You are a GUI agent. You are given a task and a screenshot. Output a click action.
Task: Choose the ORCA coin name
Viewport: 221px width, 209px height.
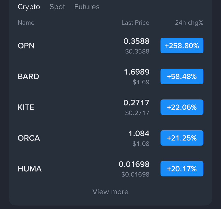29,138
